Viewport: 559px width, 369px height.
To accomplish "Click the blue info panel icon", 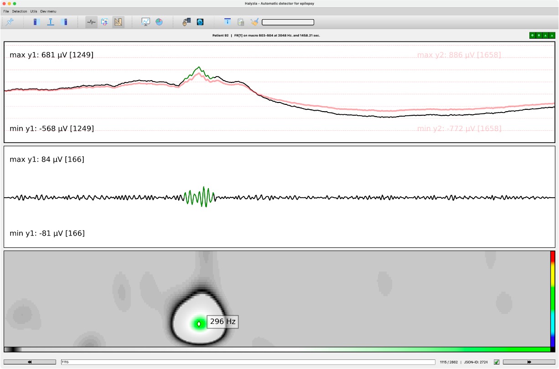I will (x=227, y=22).
